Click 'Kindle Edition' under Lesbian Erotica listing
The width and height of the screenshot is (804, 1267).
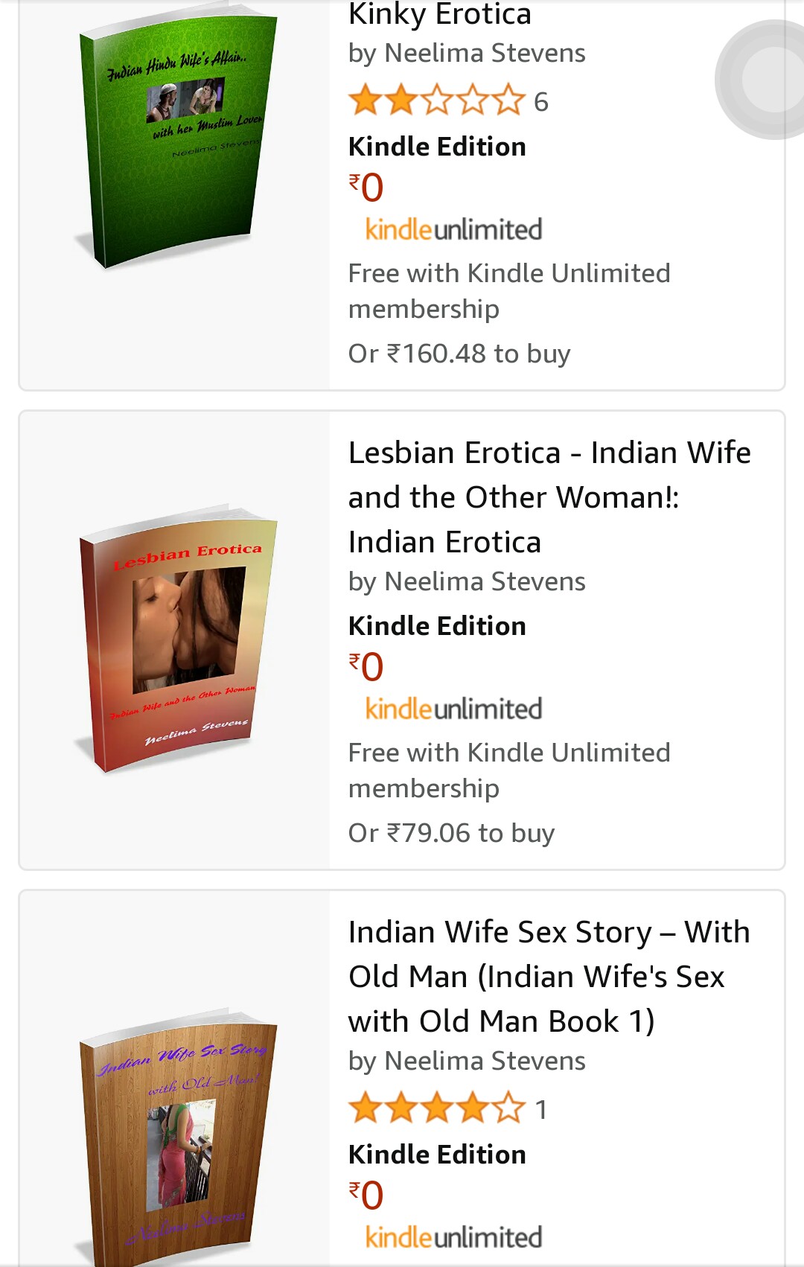click(437, 626)
